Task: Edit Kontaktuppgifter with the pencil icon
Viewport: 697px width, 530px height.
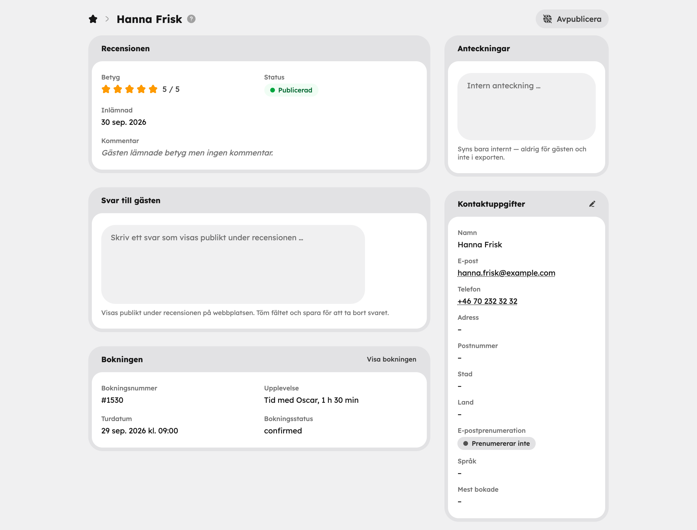Action: (592, 204)
